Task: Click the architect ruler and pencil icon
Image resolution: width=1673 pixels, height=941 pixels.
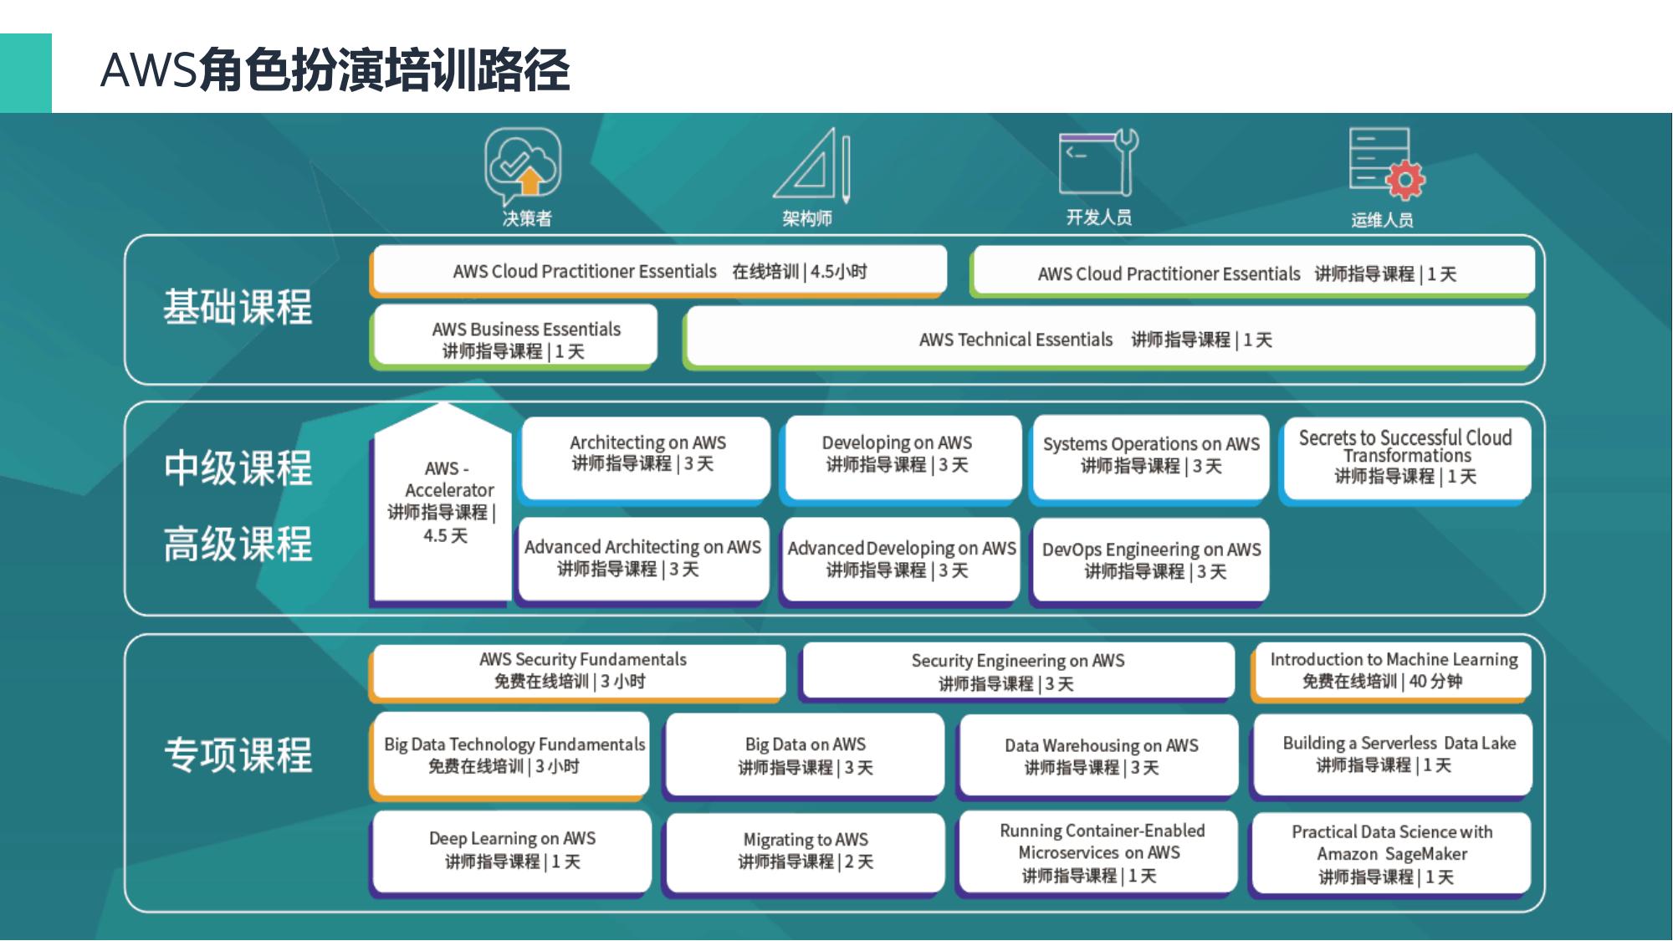Action: point(813,165)
